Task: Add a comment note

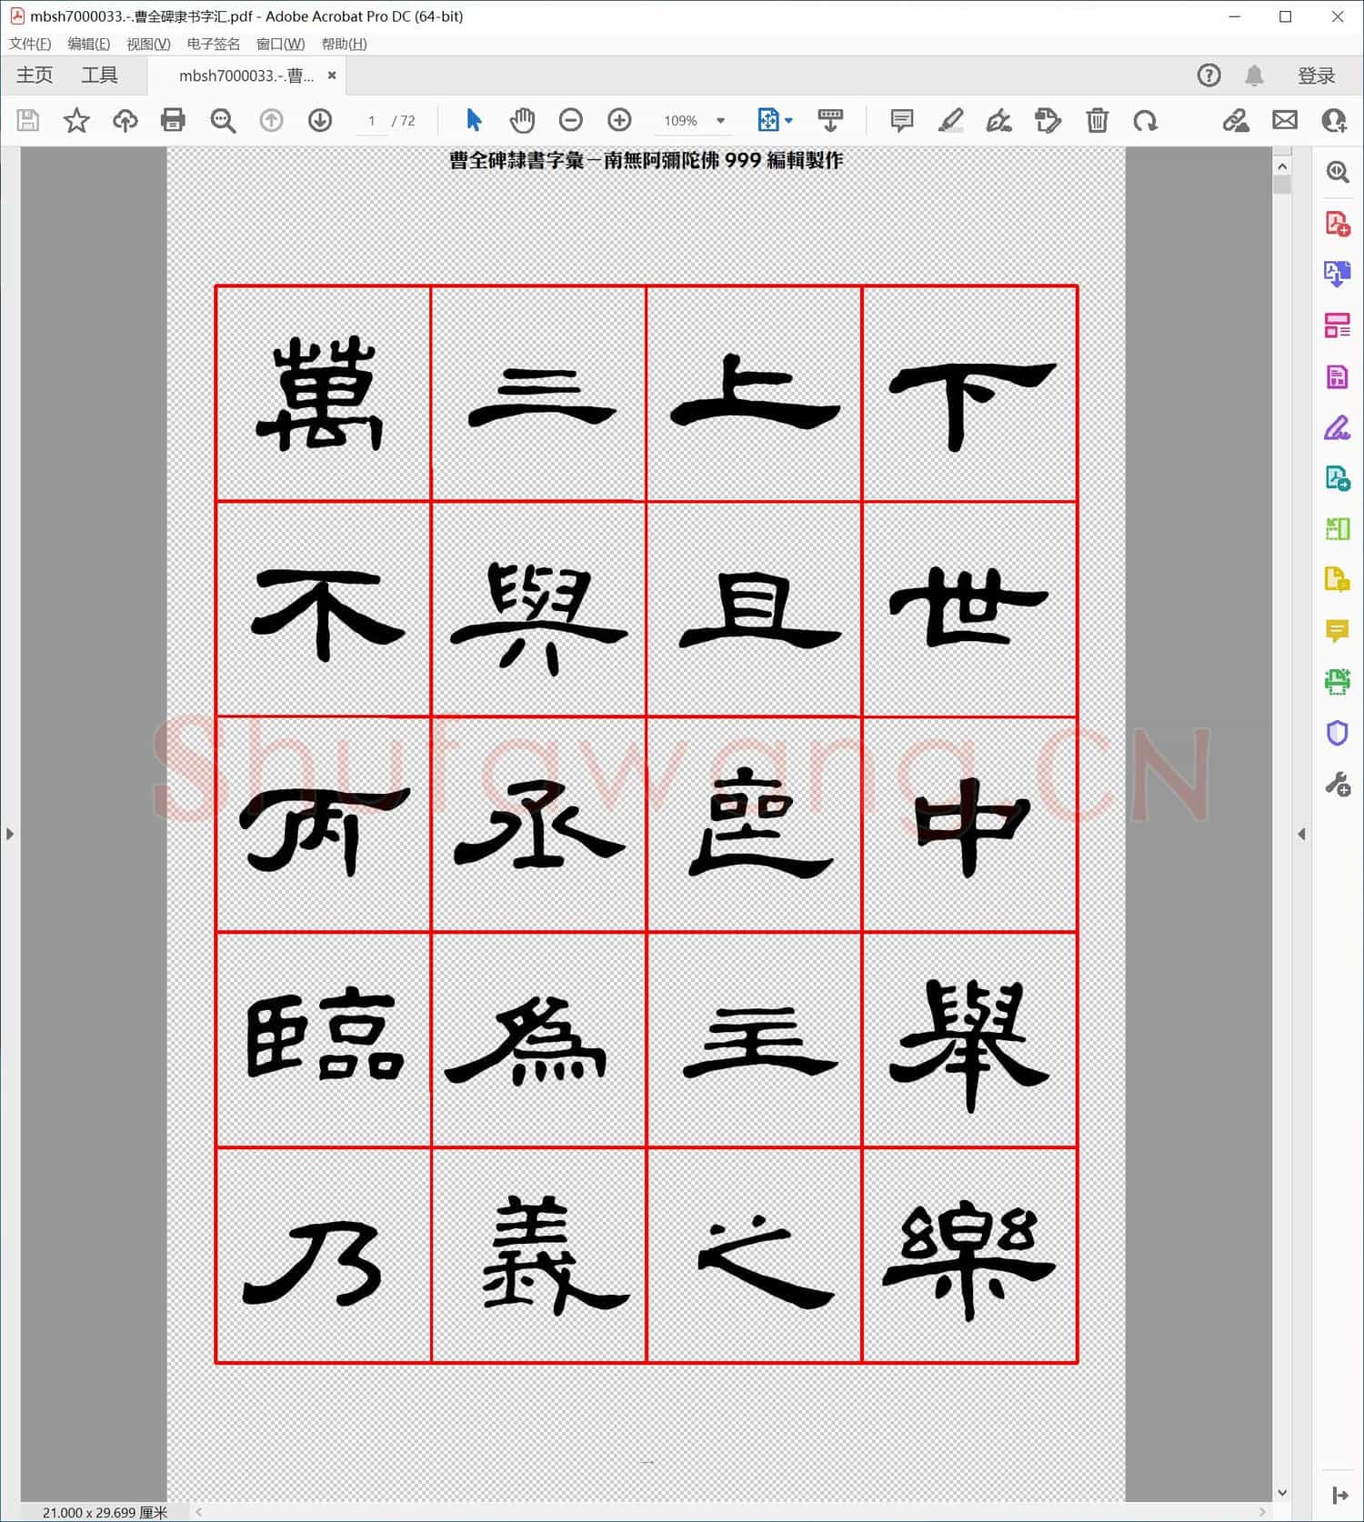Action: pyautogui.click(x=902, y=120)
